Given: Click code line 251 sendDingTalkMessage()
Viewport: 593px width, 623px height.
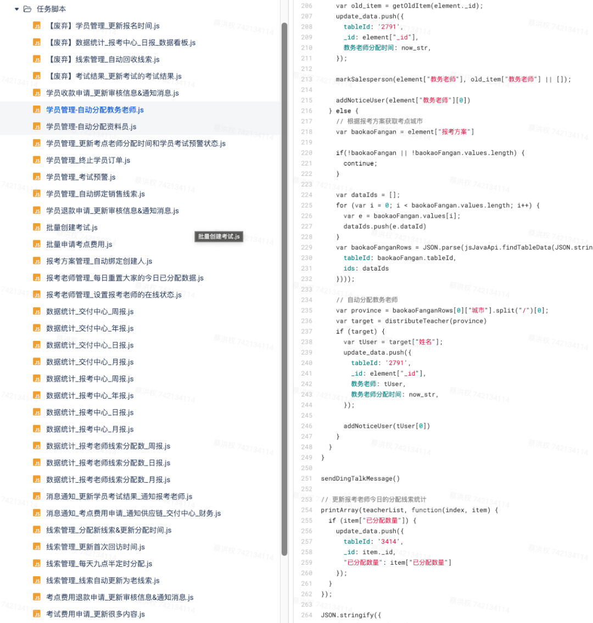Looking at the screenshot, I should (360, 478).
